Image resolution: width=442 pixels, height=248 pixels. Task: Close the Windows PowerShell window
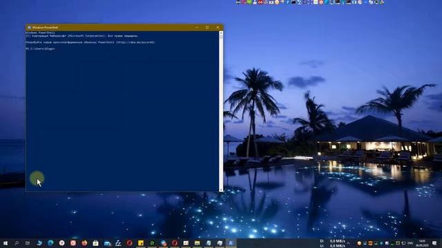pos(218,28)
